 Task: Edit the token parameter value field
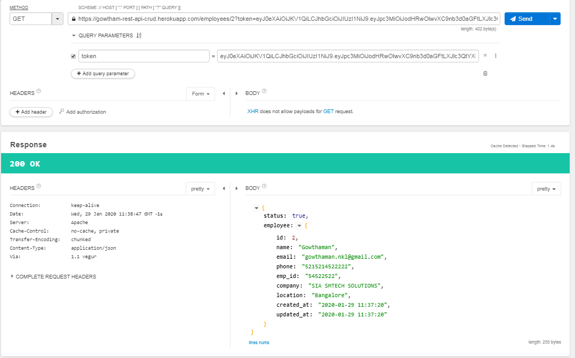coord(348,56)
